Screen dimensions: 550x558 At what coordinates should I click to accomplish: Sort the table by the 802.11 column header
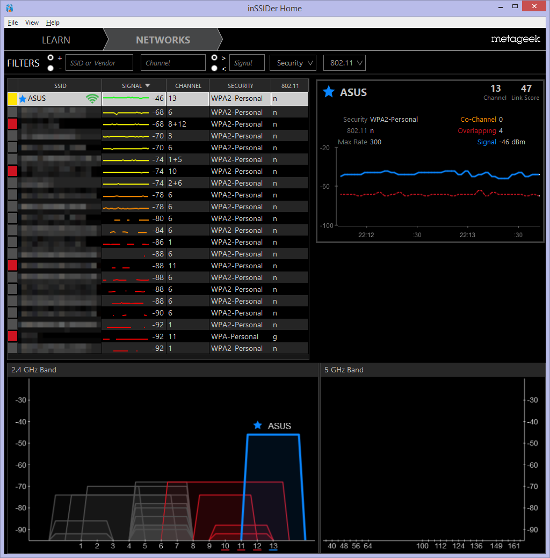(x=290, y=86)
